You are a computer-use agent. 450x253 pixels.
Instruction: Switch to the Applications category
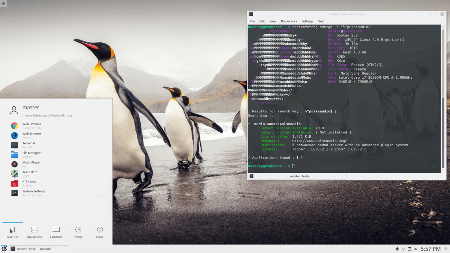click(x=34, y=232)
